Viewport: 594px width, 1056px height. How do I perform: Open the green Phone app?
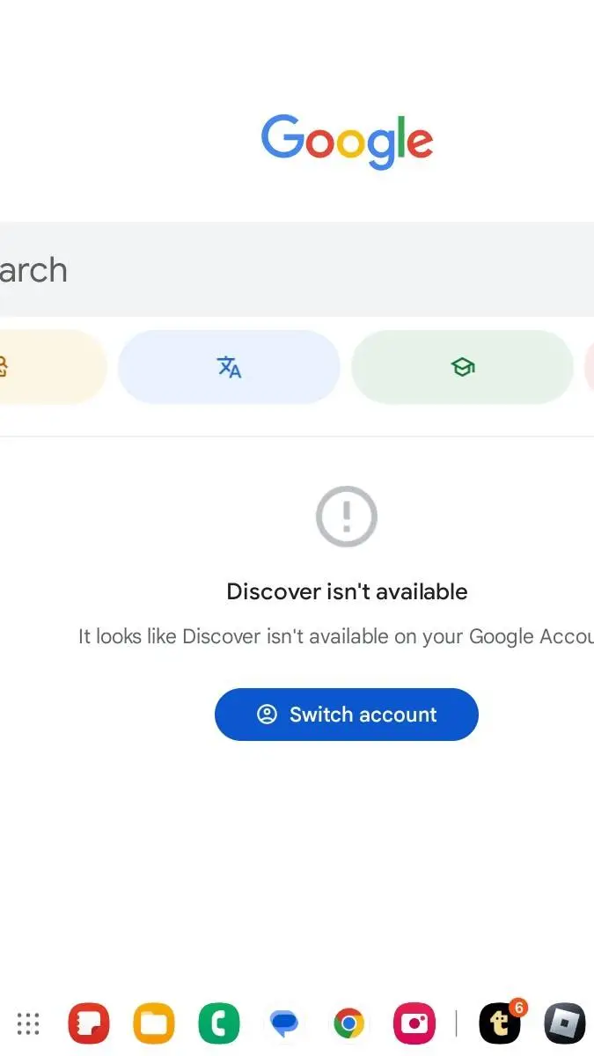219,1023
